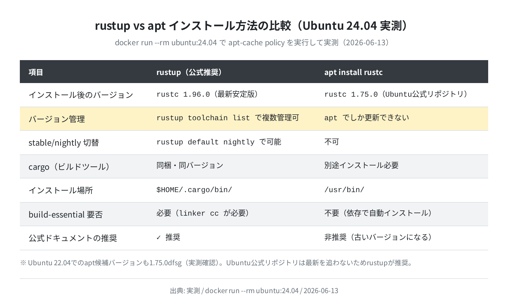Select the 別途インストール必要 cell
The image size is (508, 308).
[x=361, y=165]
